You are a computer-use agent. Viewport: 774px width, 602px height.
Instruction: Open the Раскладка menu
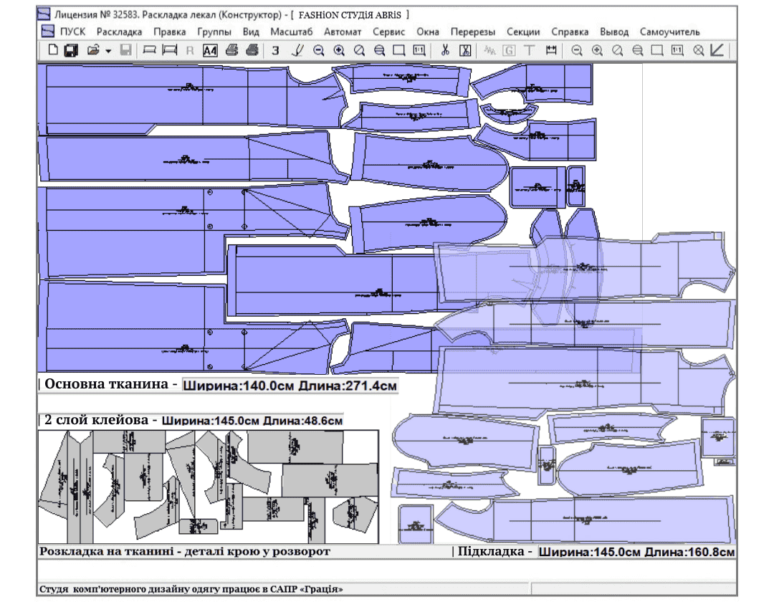[x=120, y=32]
